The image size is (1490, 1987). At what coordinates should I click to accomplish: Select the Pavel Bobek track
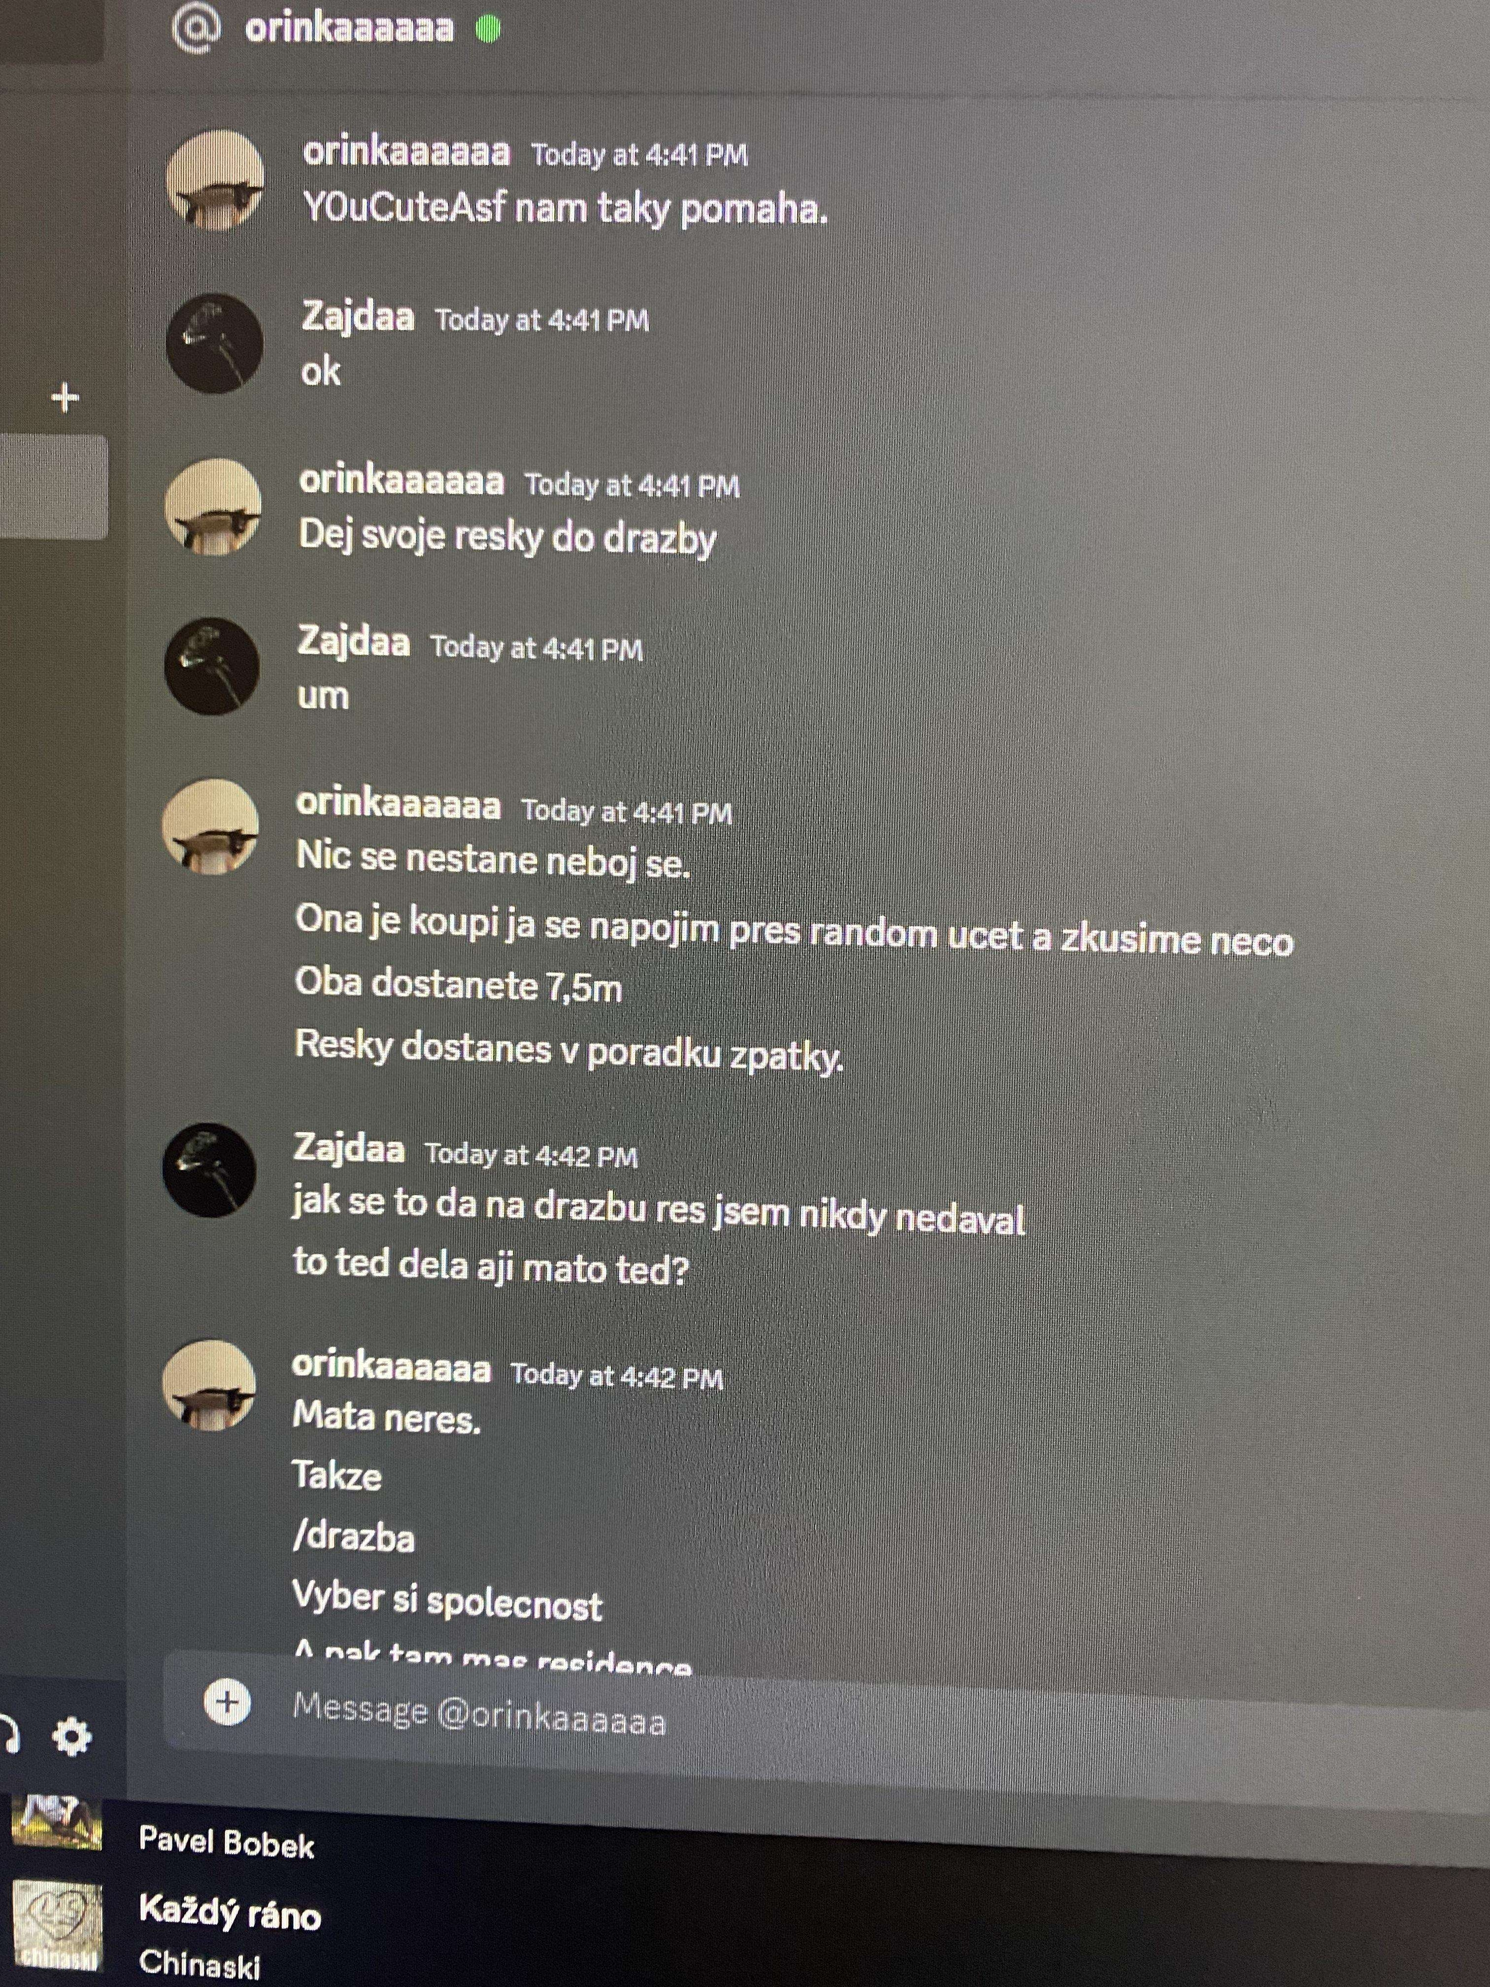(226, 1843)
